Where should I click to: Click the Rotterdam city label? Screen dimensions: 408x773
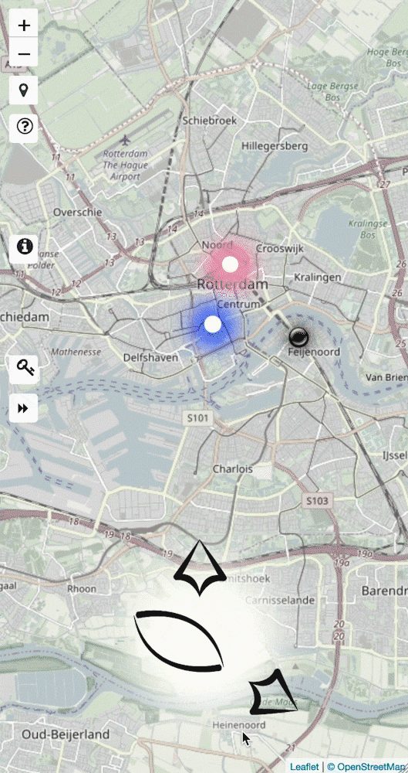(233, 284)
